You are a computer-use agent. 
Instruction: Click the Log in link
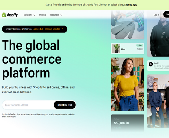point(156,15)
